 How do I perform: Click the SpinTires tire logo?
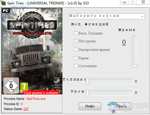point(32,25)
